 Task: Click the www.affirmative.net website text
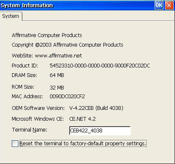tap(58, 56)
